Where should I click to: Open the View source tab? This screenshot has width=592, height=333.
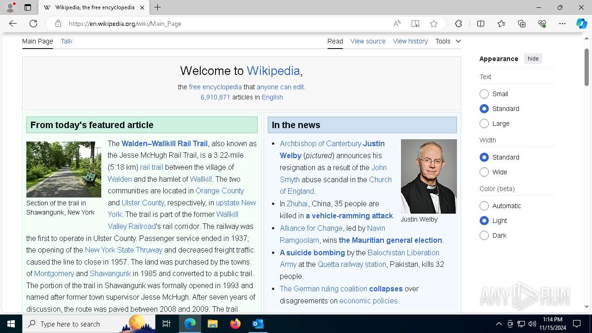368,41
